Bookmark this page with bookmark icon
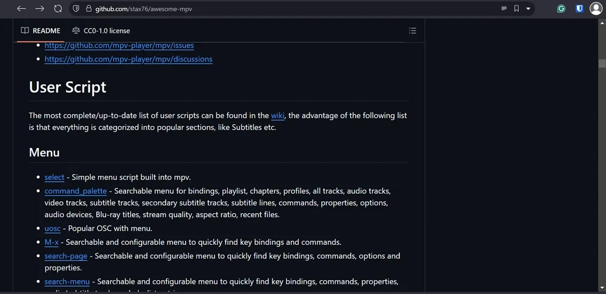The height and width of the screenshot is (294, 606). 516,8
